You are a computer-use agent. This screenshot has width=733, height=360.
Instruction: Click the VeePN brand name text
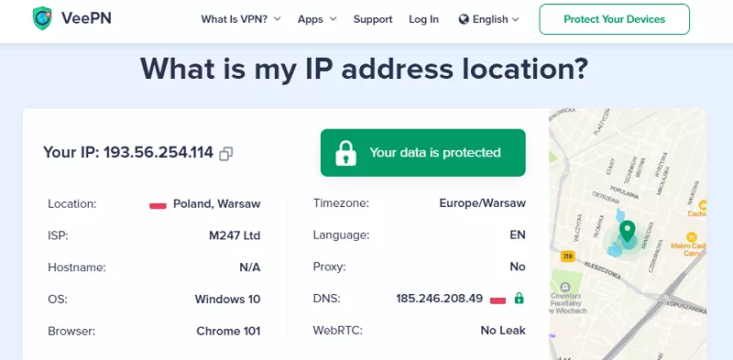(86, 18)
